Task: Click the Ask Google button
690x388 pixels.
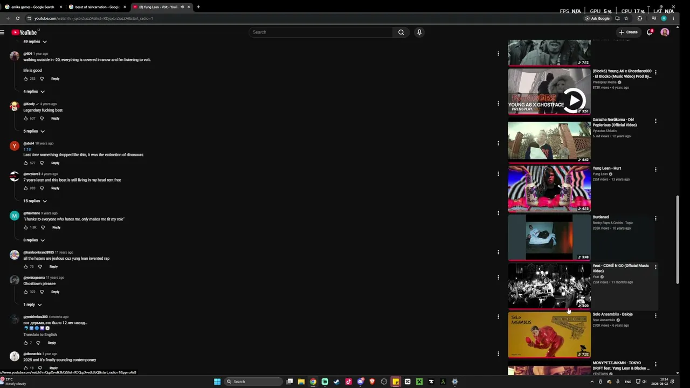Action: 597,18
